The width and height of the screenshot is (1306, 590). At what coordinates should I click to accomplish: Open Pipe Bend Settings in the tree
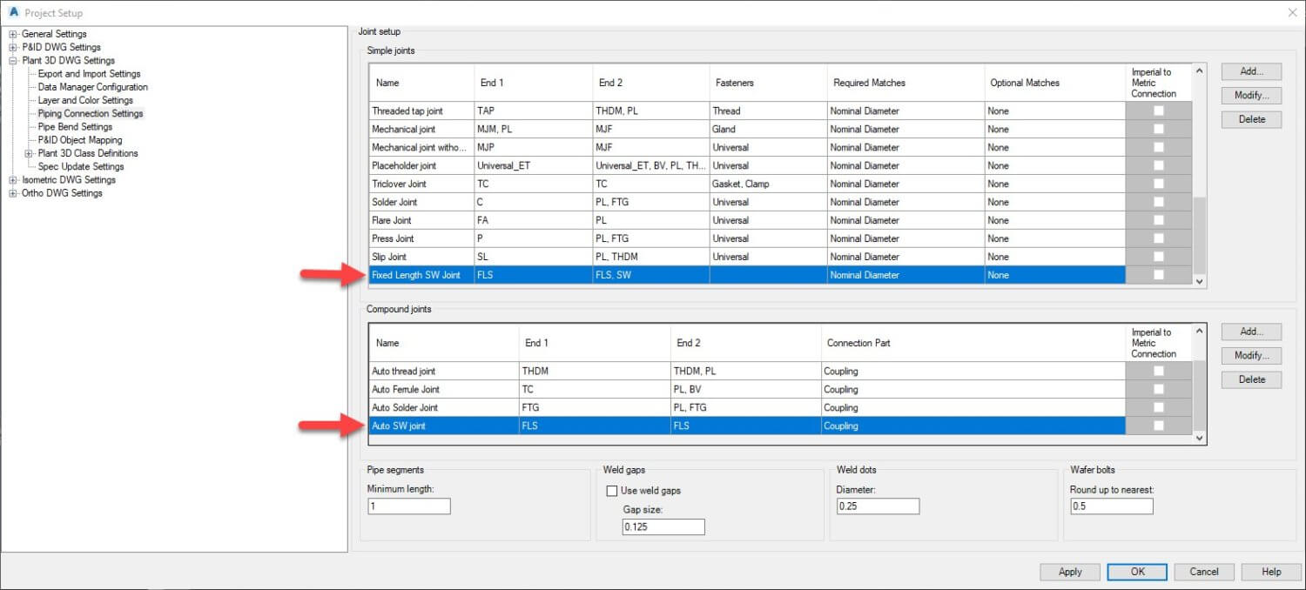tap(75, 127)
